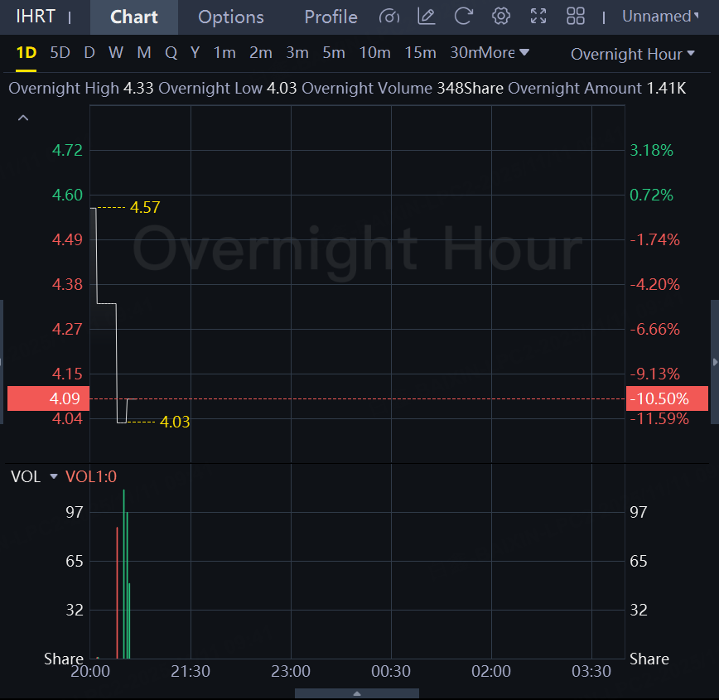Expand the Unnamed layout dropdown
719x700 pixels.
(x=660, y=17)
